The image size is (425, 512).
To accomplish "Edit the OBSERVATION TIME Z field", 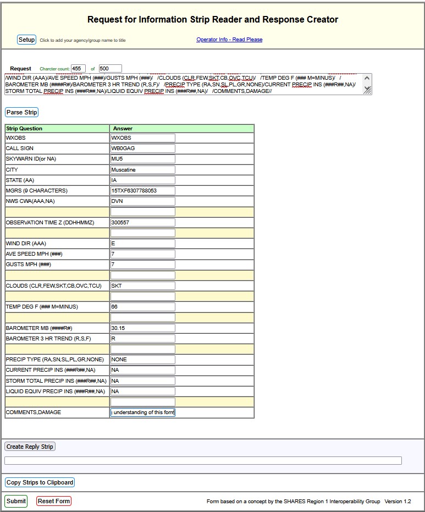I will tap(143, 223).
